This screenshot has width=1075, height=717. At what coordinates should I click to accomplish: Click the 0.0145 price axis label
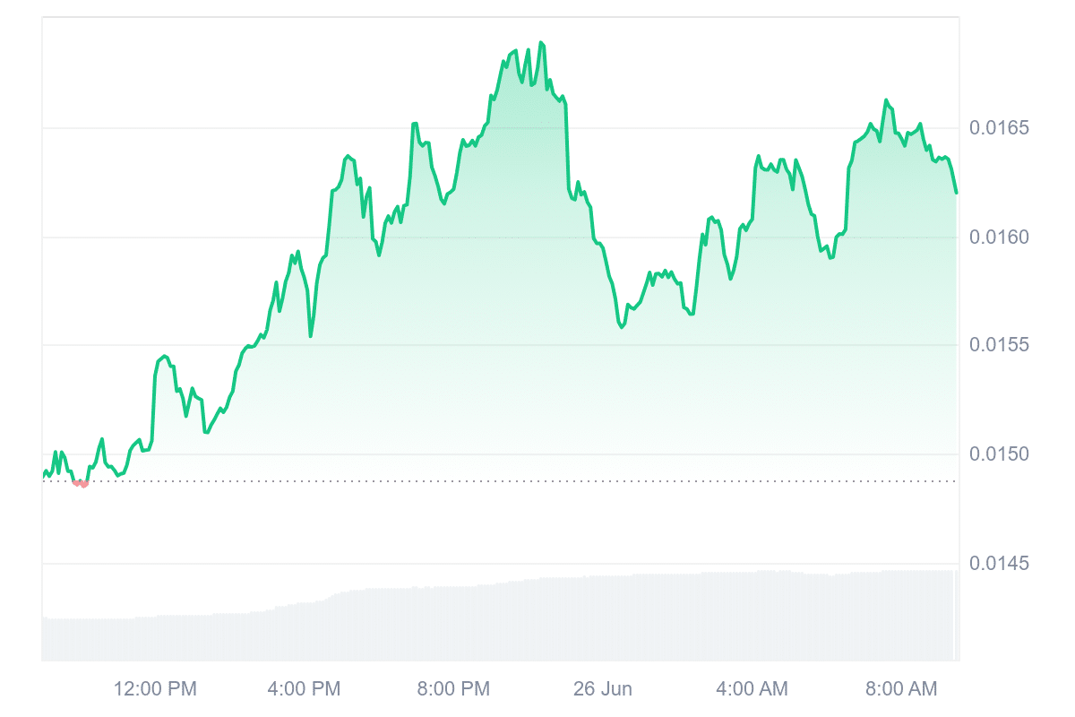(999, 564)
